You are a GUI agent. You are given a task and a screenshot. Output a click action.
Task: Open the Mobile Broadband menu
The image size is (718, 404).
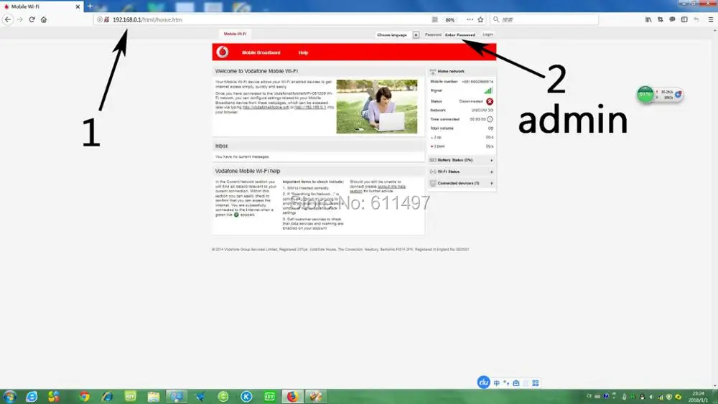(261, 52)
